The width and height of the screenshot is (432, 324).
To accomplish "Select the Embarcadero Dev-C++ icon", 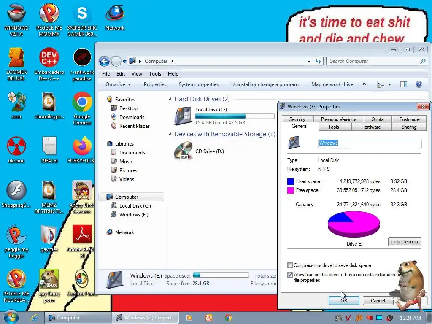I will [49, 64].
